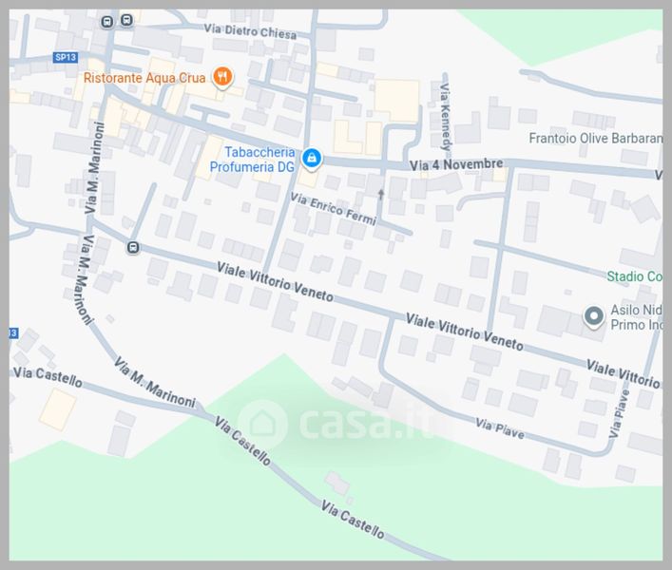Screen dimensions: 672x570
Task: Click the partial blue road badge at left edge
Action: coord(13,332)
